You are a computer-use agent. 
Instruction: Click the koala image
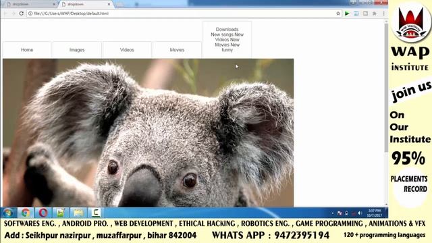point(148,132)
